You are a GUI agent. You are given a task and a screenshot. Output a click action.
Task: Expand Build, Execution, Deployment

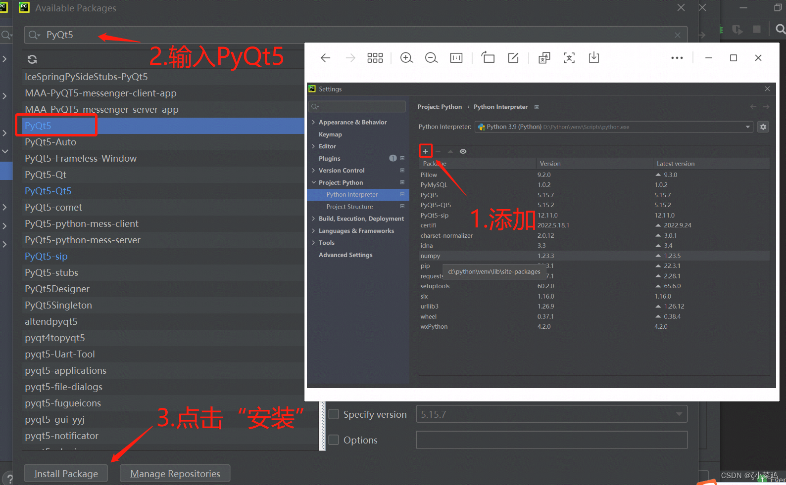pyautogui.click(x=313, y=219)
